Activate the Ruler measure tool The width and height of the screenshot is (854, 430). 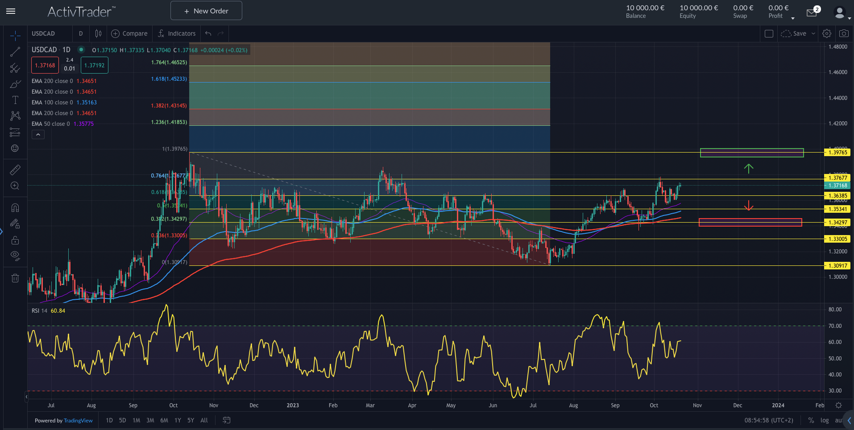[x=15, y=170]
